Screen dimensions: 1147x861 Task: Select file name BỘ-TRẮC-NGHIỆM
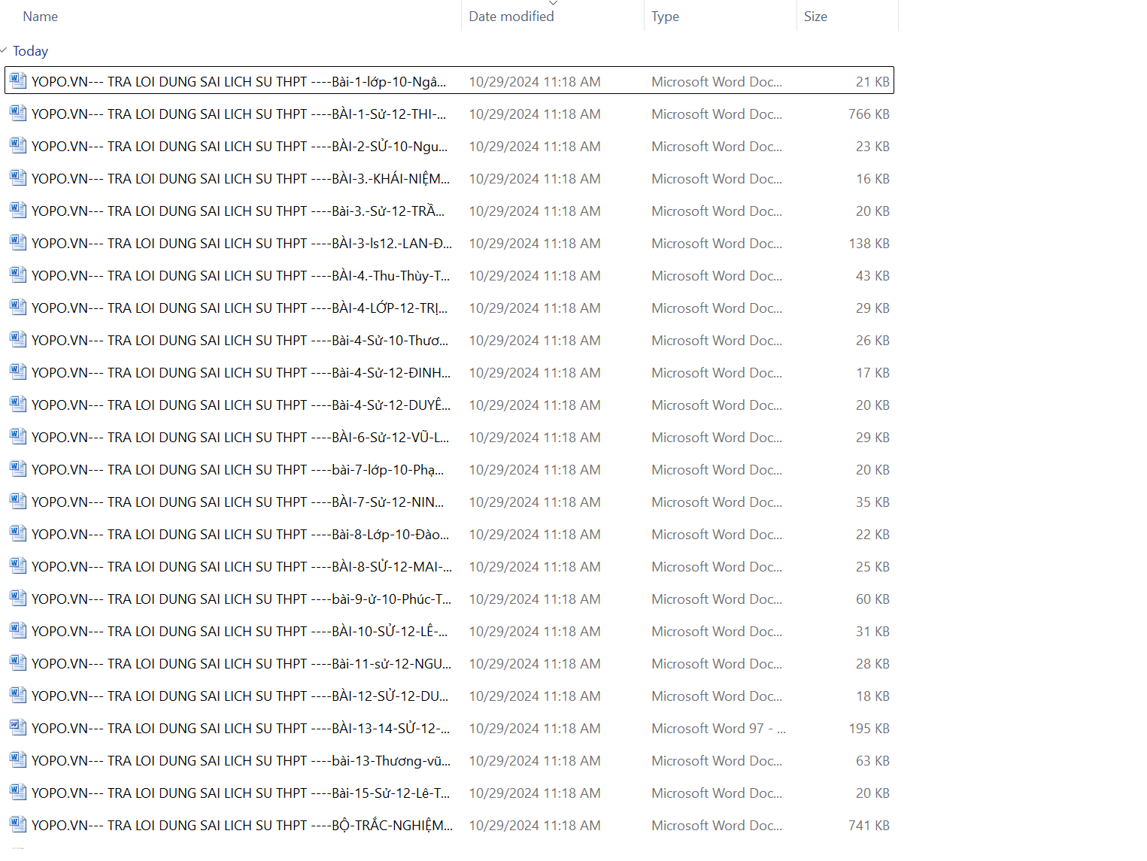coord(242,825)
